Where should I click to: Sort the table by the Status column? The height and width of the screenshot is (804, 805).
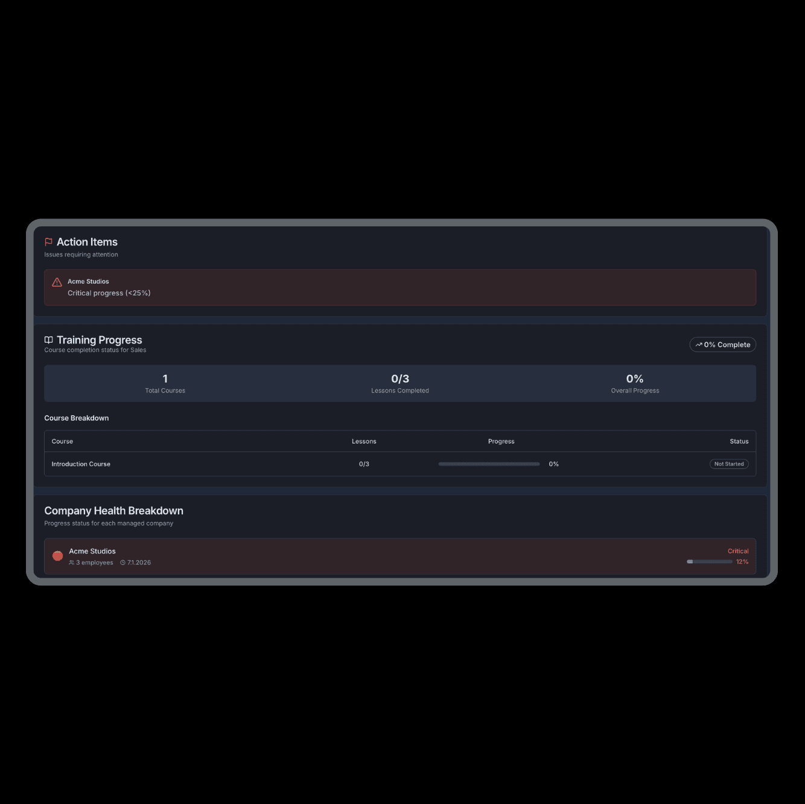click(739, 441)
